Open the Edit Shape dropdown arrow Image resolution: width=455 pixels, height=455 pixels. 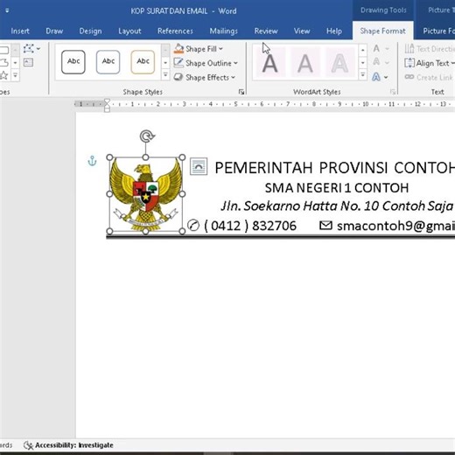tap(38, 49)
